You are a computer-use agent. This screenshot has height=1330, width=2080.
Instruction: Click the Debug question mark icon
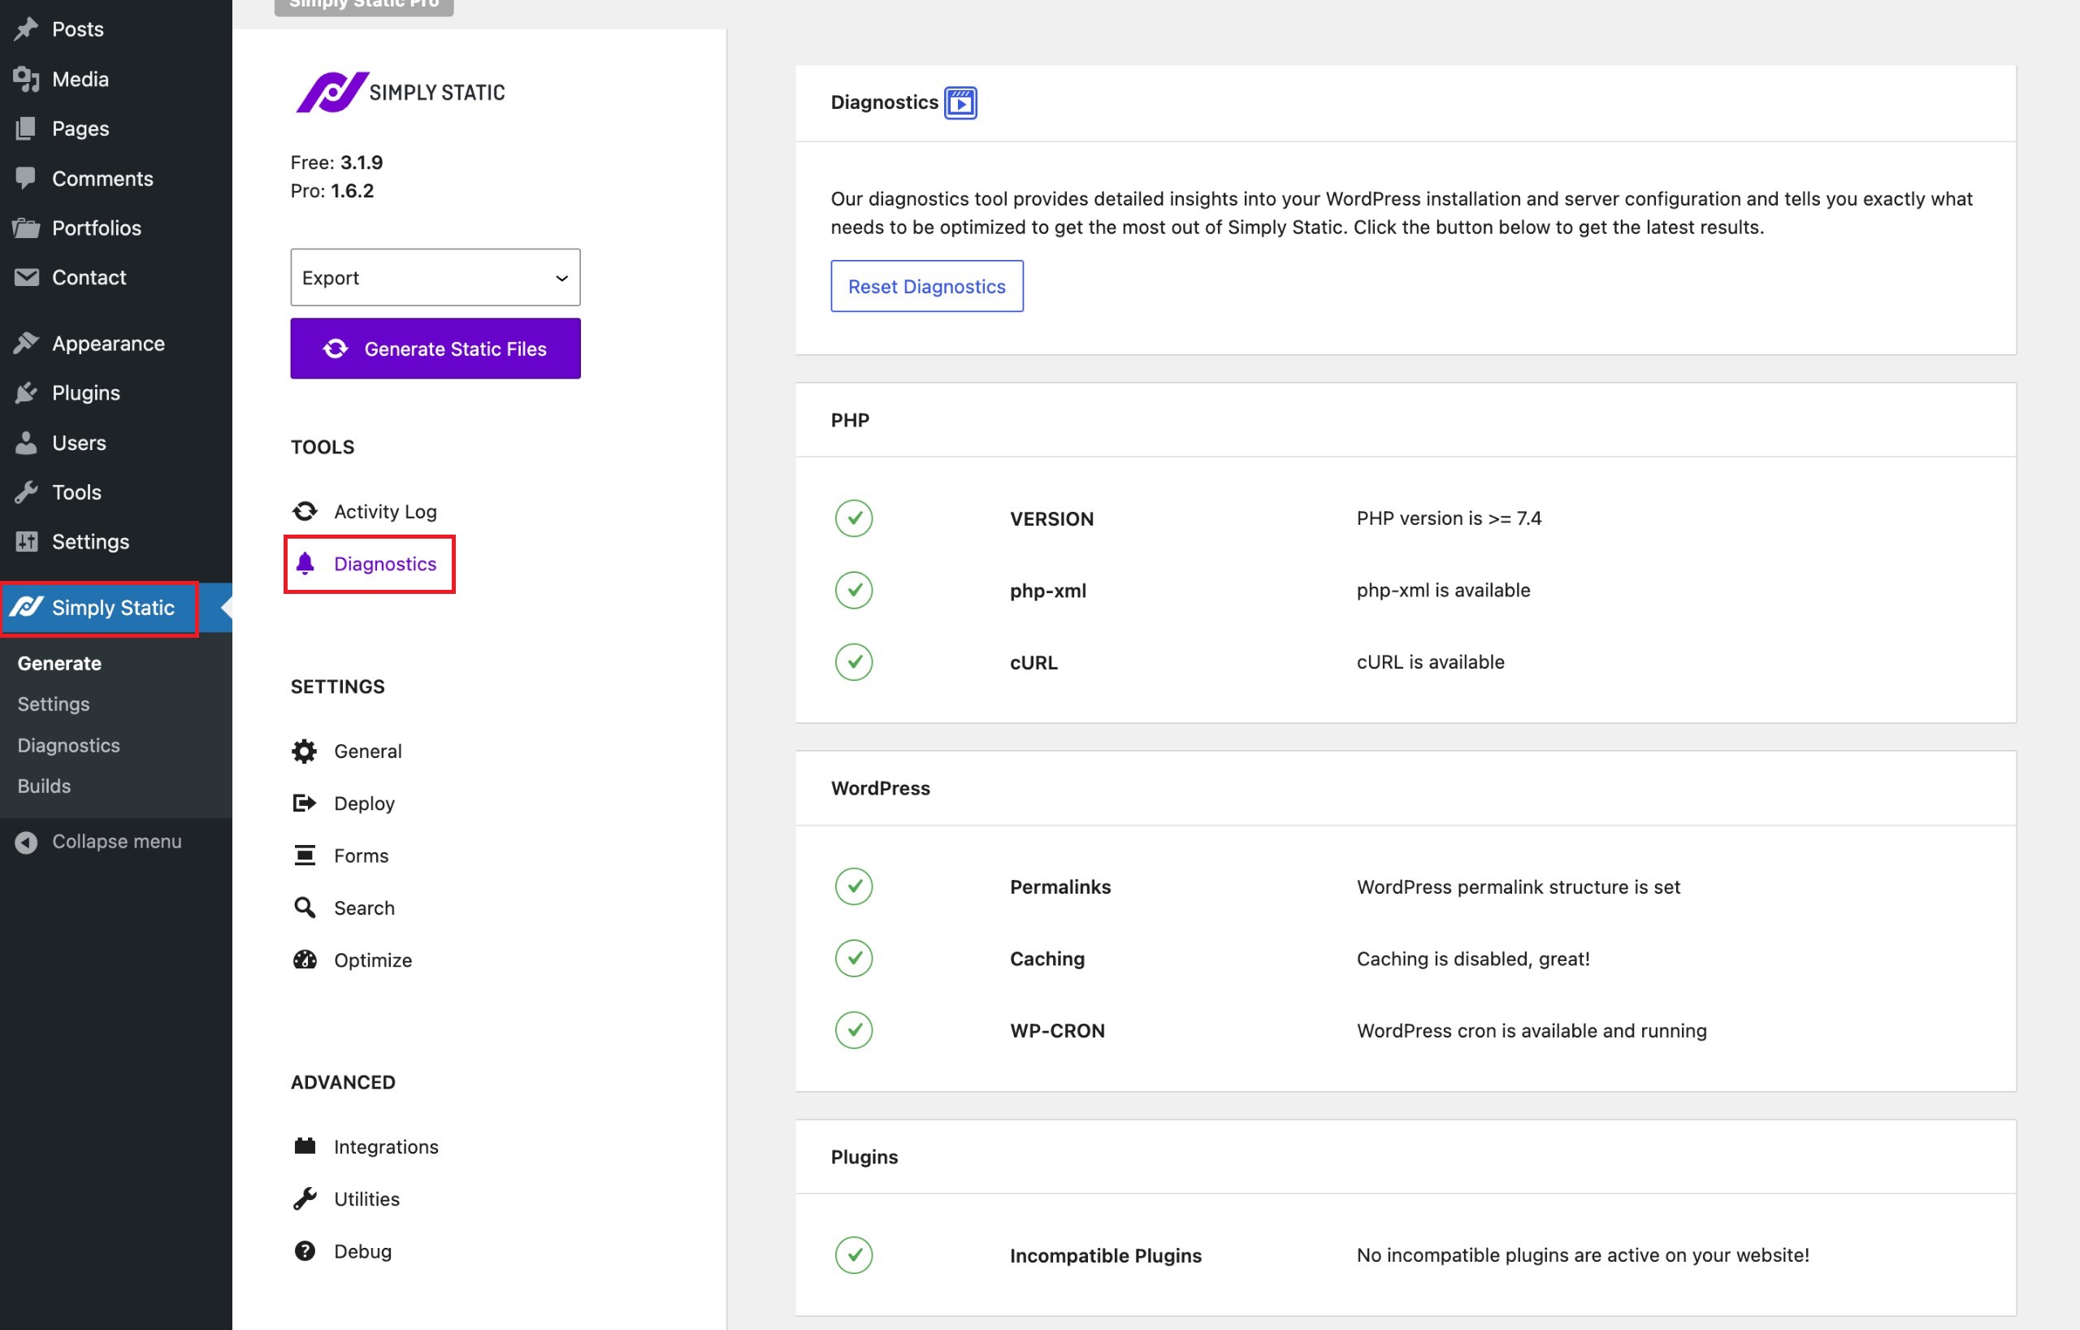point(305,1250)
